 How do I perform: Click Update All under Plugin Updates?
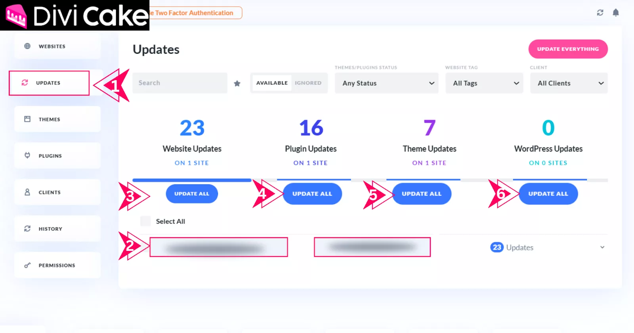click(x=312, y=193)
